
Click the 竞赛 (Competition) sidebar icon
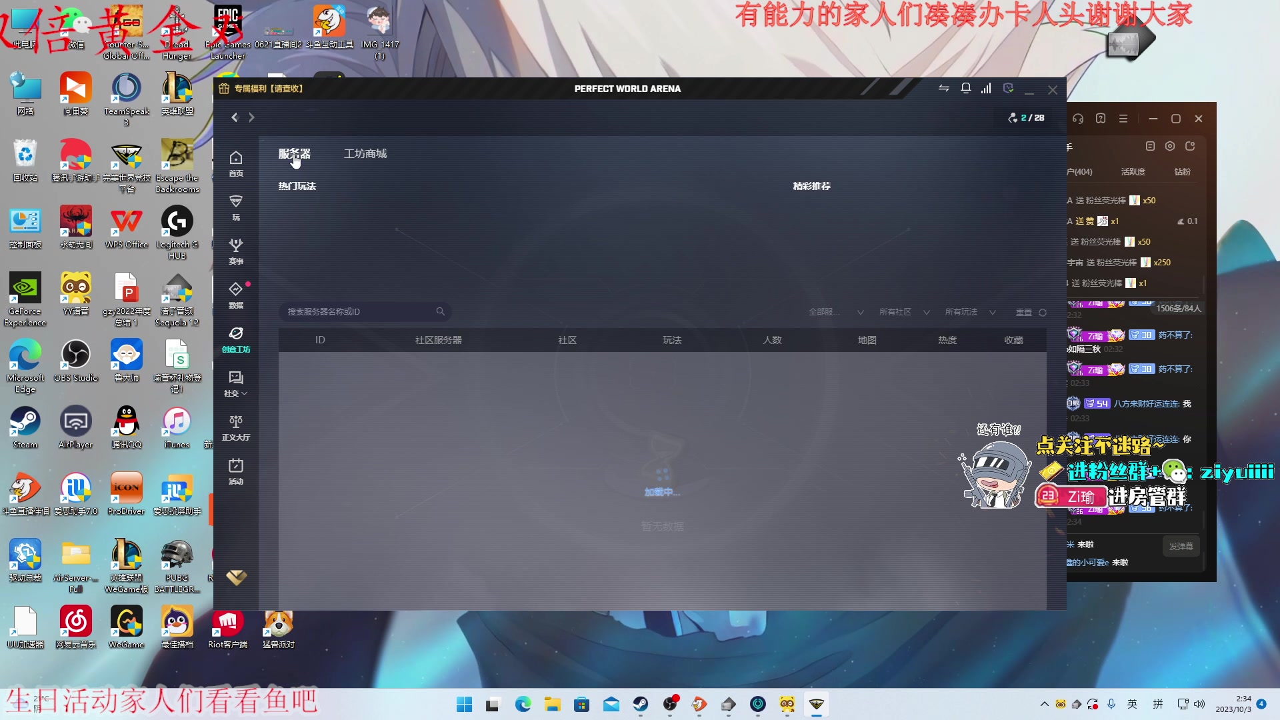click(235, 251)
